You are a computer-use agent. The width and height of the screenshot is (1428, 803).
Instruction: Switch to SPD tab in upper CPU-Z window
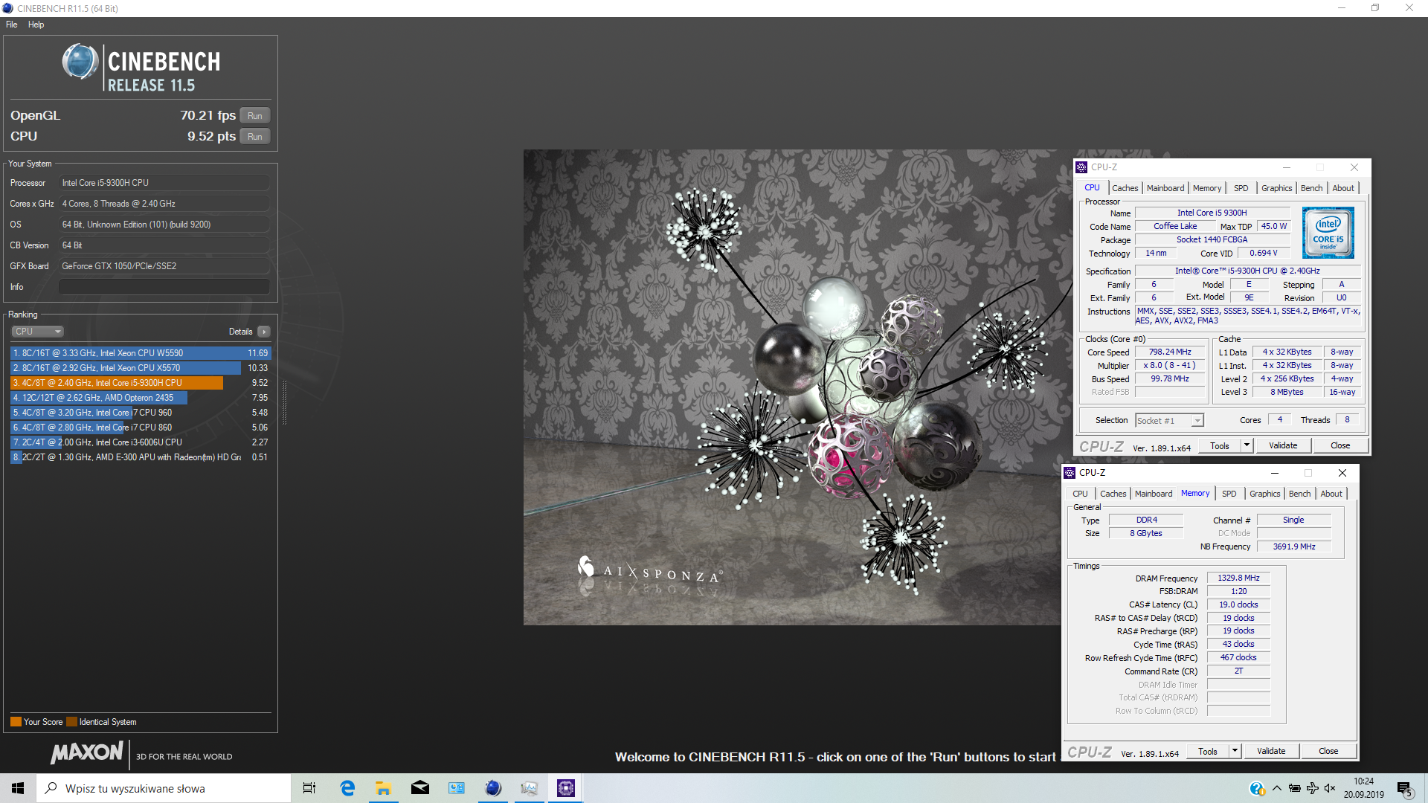coord(1241,188)
